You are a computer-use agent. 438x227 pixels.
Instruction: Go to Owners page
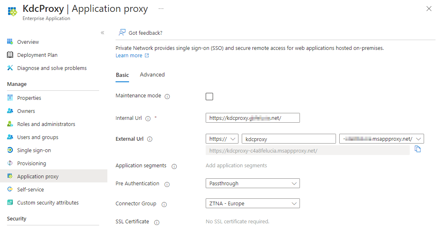(26, 111)
